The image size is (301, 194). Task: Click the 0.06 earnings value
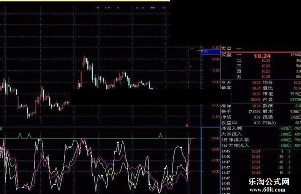[x=257, y=123]
